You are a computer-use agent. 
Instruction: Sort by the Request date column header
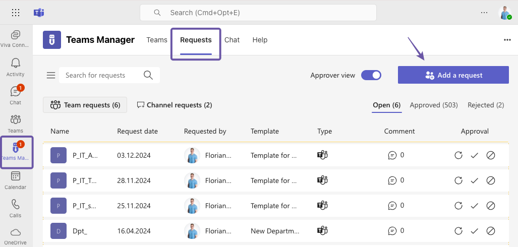pos(137,131)
